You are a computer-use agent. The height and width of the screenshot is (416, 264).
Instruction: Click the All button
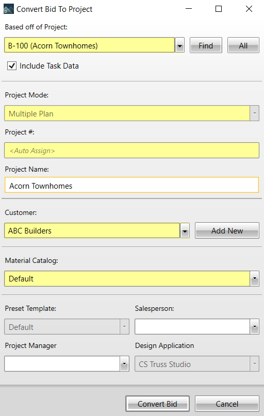click(x=243, y=45)
